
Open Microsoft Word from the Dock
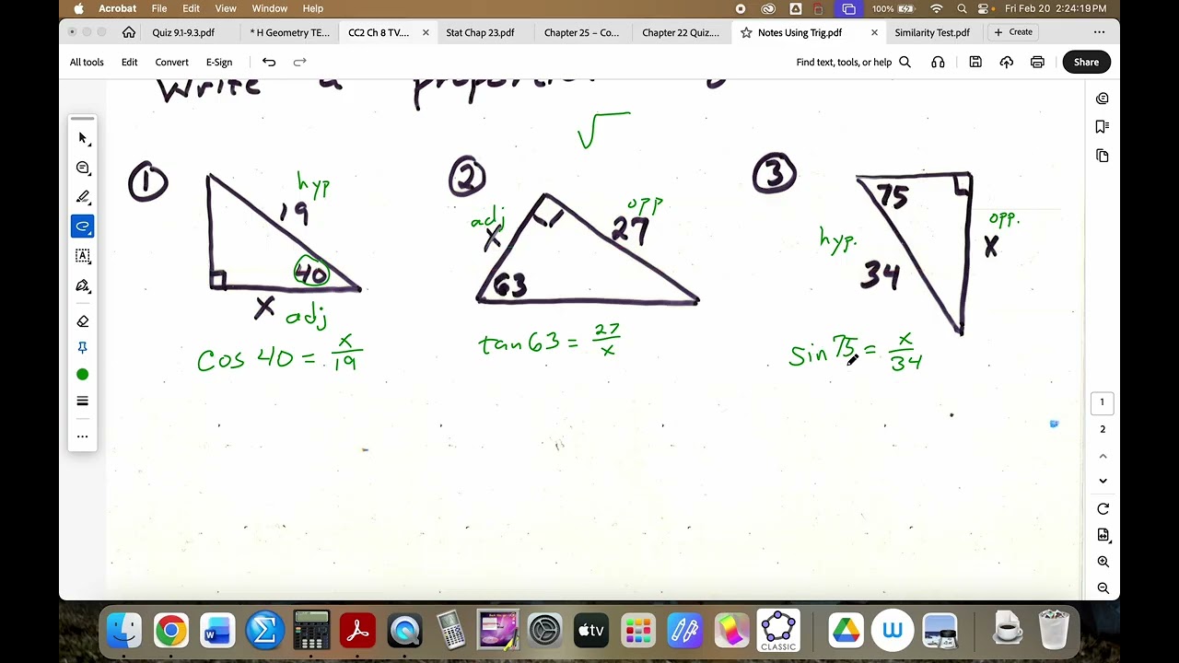click(x=217, y=631)
